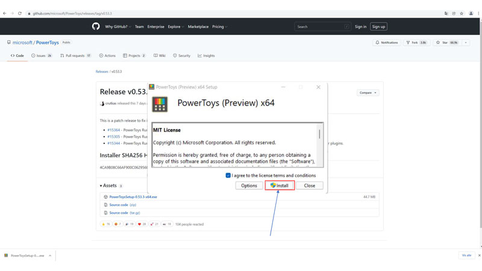This screenshot has width=482, height=271.
Task: Open dropdown arrow next to Star
Action: tap(466, 43)
